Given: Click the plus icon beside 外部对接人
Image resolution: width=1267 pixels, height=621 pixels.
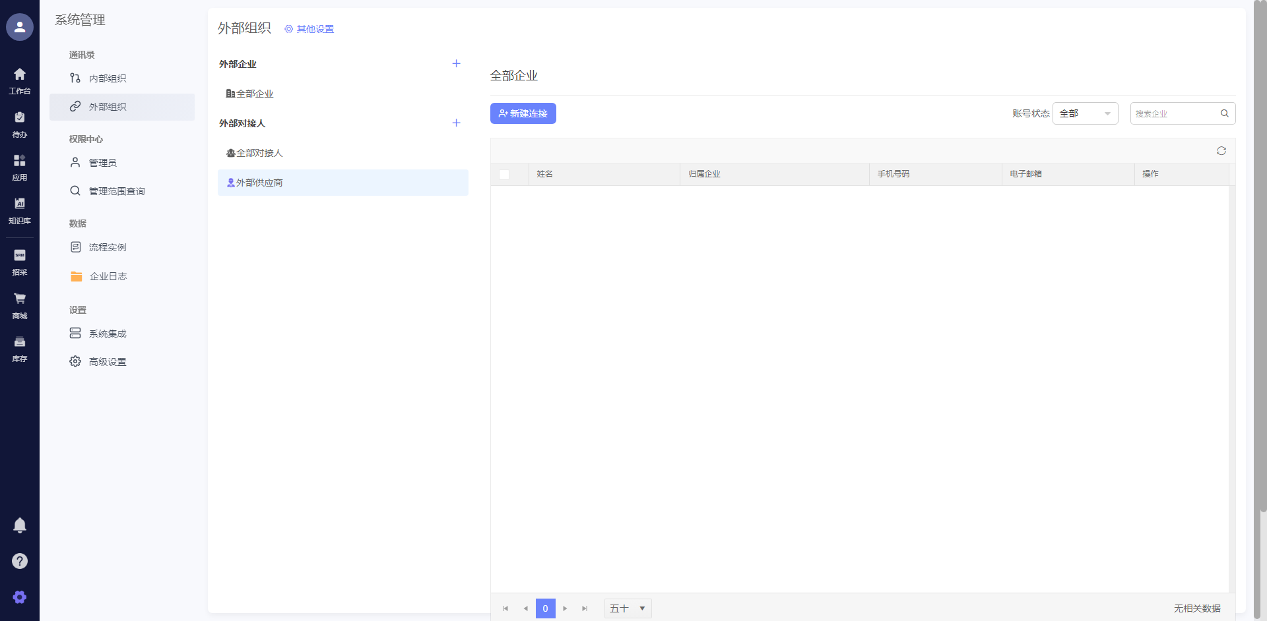Looking at the screenshot, I should click(x=456, y=123).
